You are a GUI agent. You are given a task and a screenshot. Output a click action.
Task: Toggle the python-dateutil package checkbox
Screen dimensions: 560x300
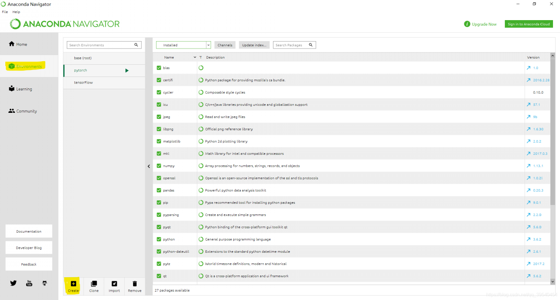click(159, 251)
